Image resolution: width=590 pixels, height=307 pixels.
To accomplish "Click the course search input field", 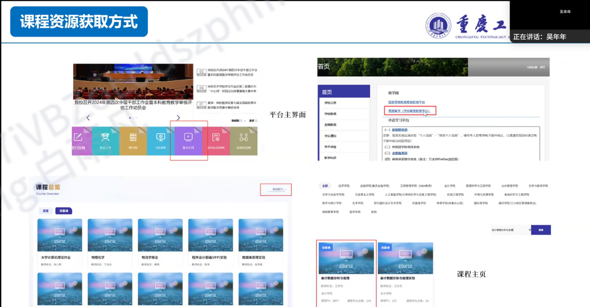I will 510,230.
